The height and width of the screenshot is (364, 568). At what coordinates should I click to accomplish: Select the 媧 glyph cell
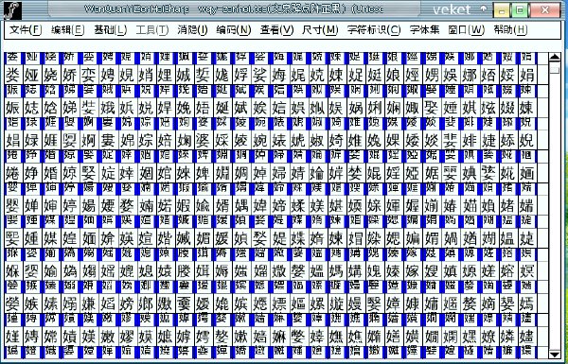pyautogui.click(x=451, y=238)
